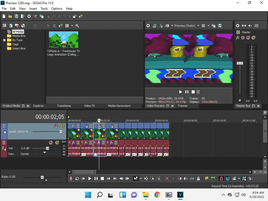Open the Project Media views dropdown arrow
The height and width of the screenshot is (201, 268).
click(72, 26)
